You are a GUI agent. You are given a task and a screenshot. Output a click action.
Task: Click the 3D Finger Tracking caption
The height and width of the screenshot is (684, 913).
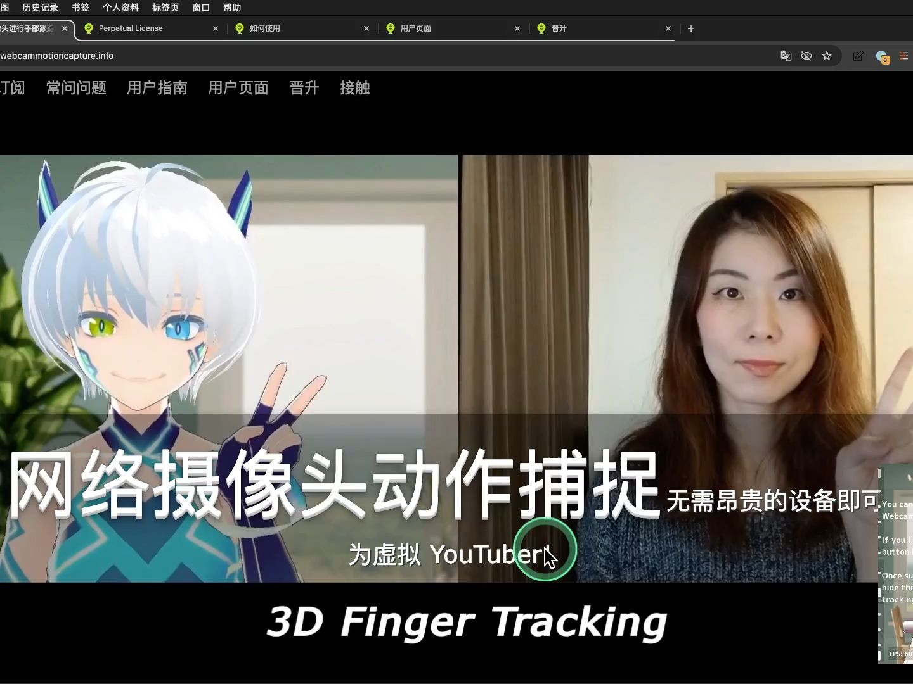(467, 622)
